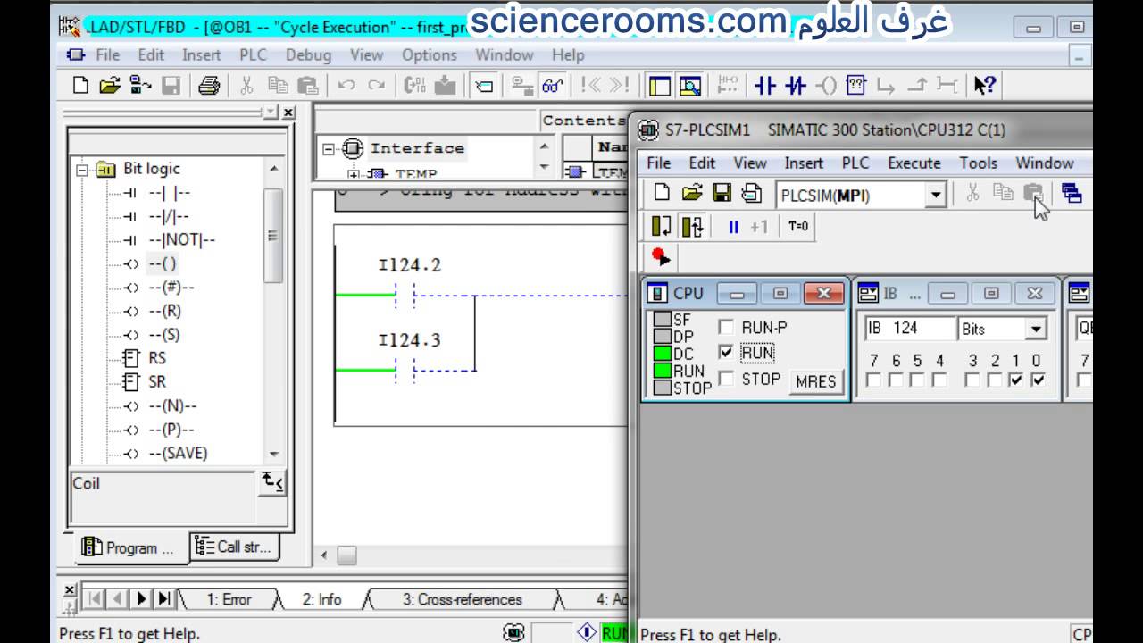Open the Debug menu in LAD editor
1143x643 pixels.
pos(308,54)
